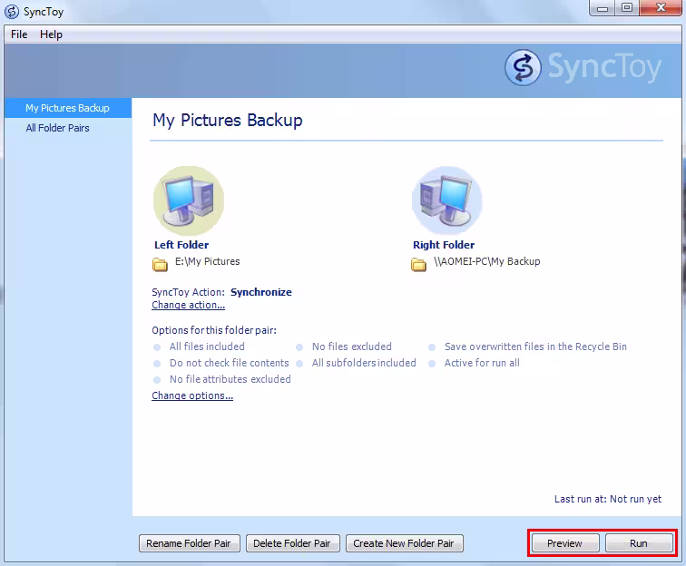The image size is (686, 566).
Task: Click the E:\My Pictures folder path text
Action: [x=208, y=261]
